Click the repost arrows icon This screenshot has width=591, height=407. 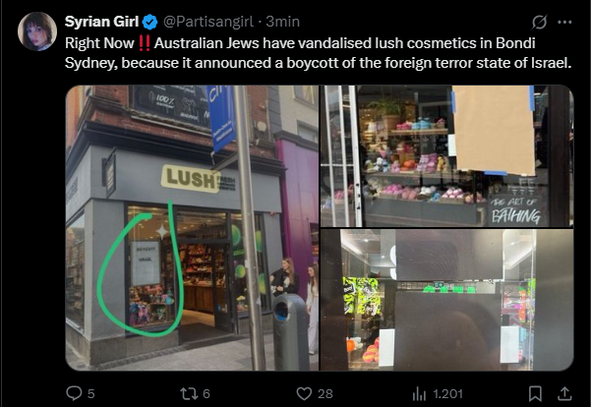189,393
